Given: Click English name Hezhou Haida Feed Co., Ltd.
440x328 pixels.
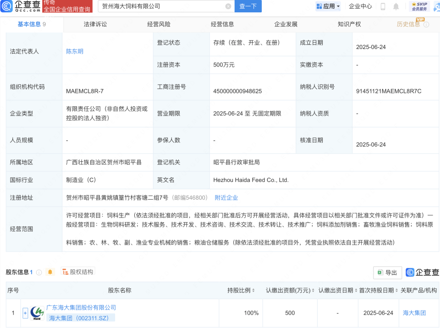Looking at the screenshot, I should [251, 180].
